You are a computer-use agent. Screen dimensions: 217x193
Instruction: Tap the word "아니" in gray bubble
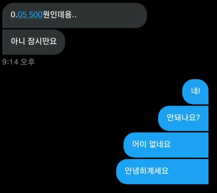pos(18,41)
